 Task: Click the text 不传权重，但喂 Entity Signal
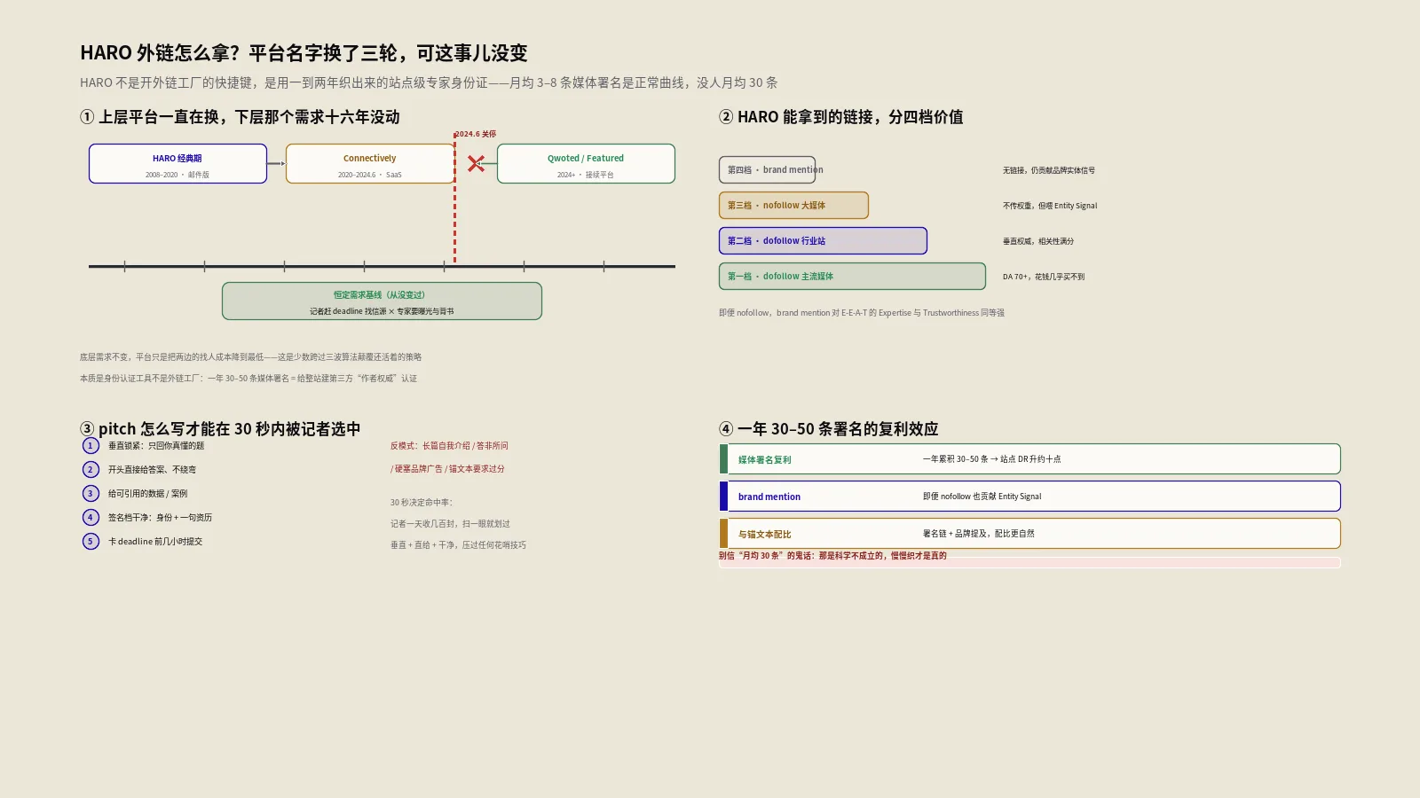[1050, 206]
